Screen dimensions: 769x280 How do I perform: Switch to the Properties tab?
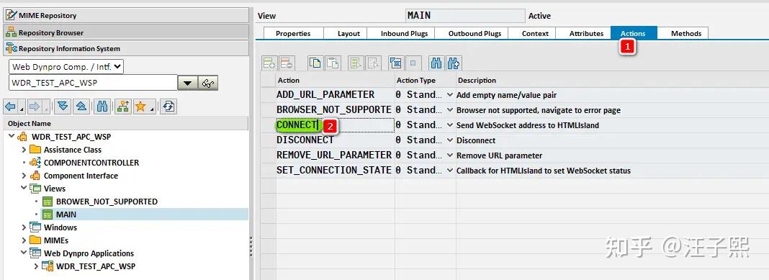[x=293, y=33]
